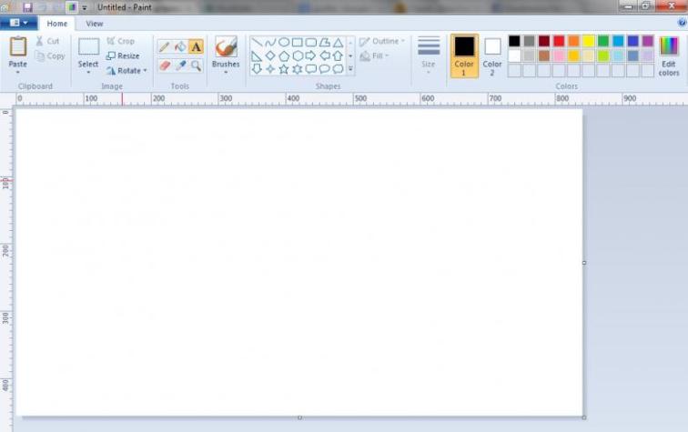Open the Rotate dropdown
Image resolution: width=688 pixels, height=432 pixels.
tap(127, 70)
